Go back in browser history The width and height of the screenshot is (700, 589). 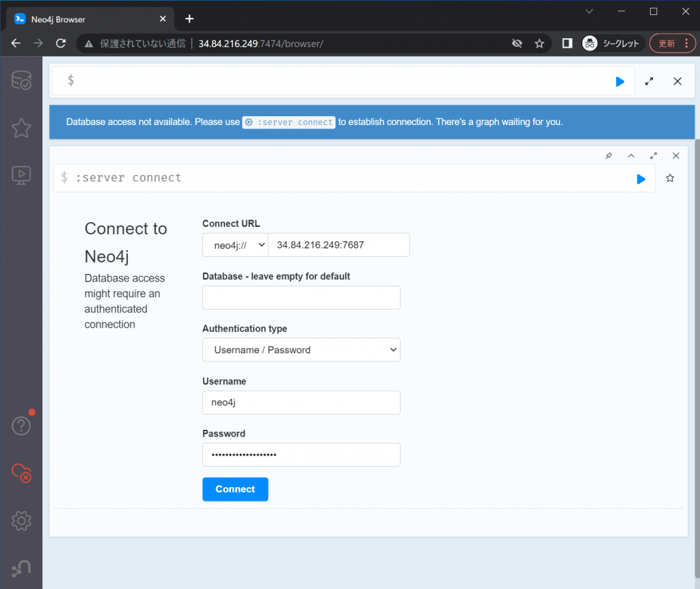(16, 43)
